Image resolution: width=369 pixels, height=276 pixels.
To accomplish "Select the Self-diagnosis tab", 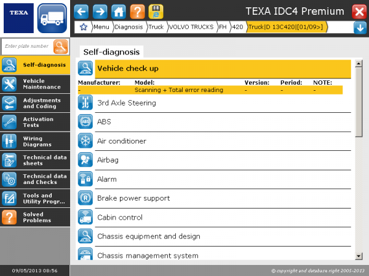I will [111, 52].
